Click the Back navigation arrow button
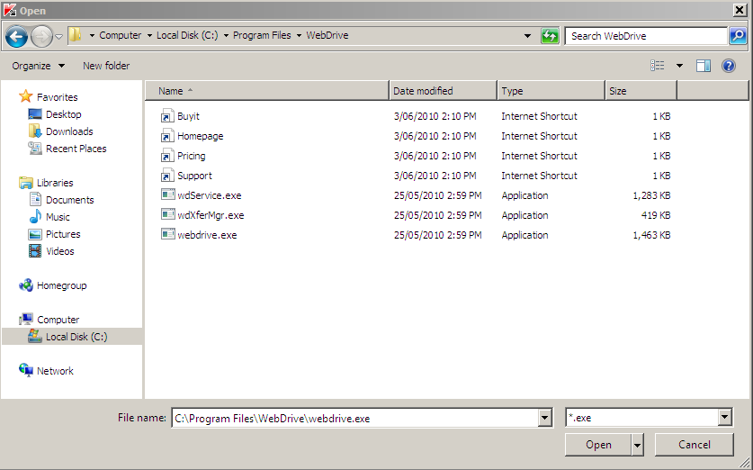Screen dimensions: 753x470 pos(16,36)
